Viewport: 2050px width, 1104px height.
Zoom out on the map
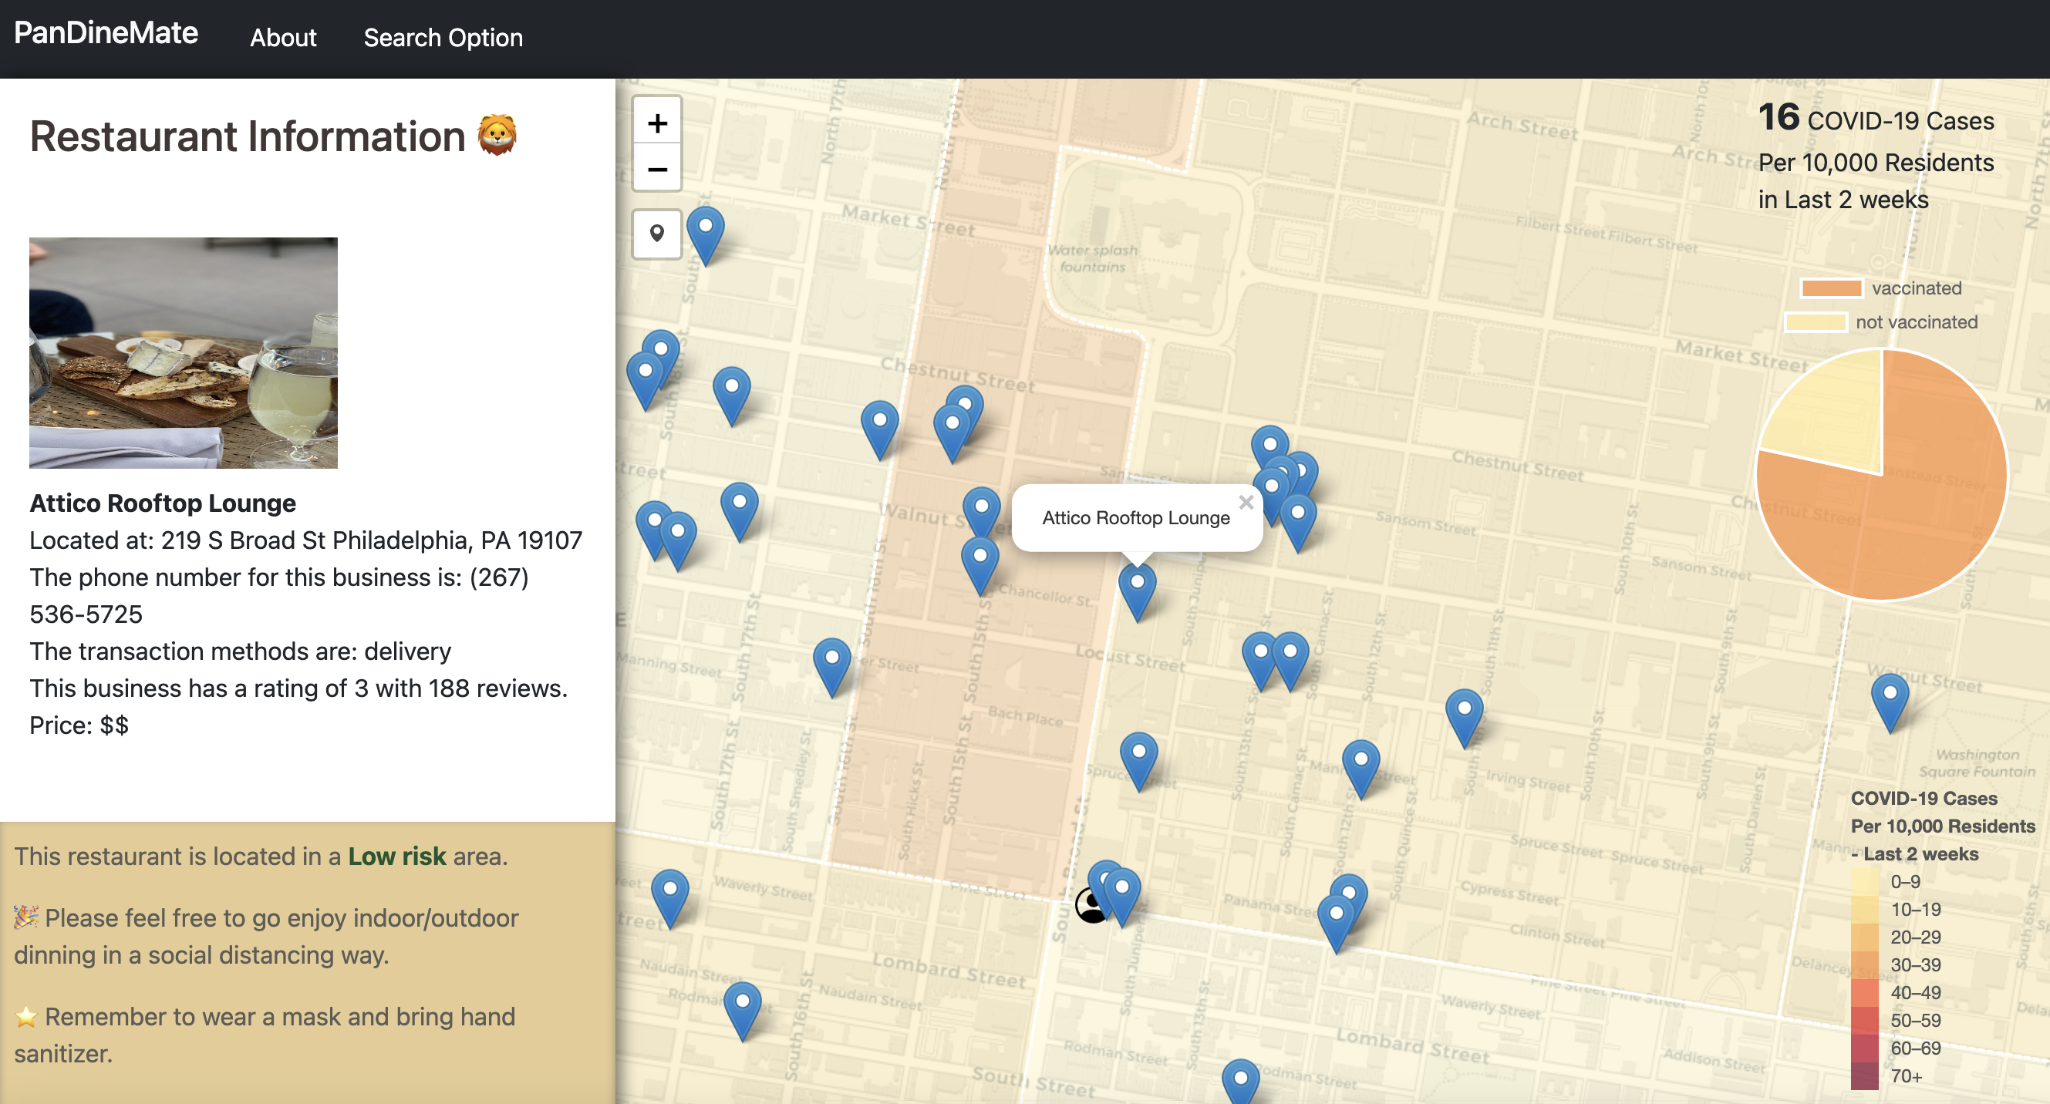pos(656,170)
